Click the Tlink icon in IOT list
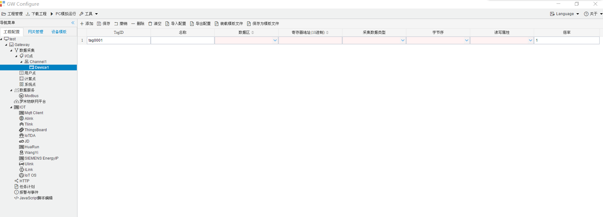603x217 pixels. pos(22,124)
